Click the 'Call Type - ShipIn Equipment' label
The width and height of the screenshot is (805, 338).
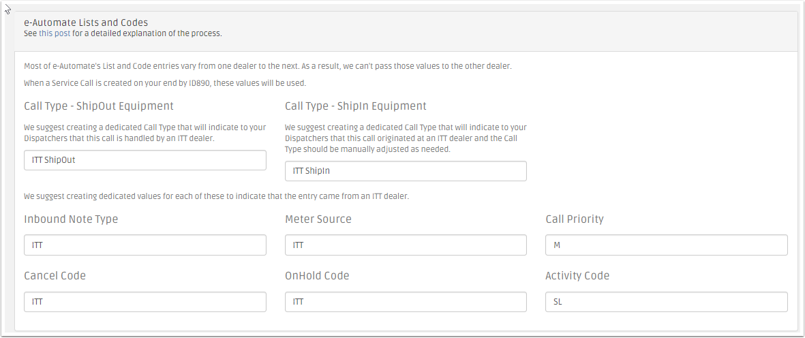[356, 106]
